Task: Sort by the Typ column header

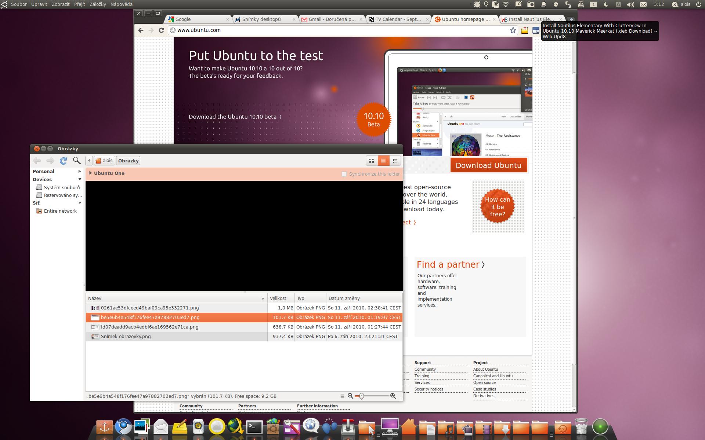Action: coord(310,298)
